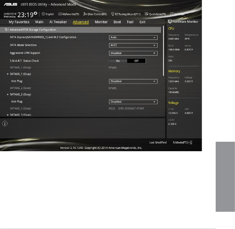Viewport: 235px width, 229px height.
Task: Switch to Ai Tweaker tab
Action: click(58, 22)
